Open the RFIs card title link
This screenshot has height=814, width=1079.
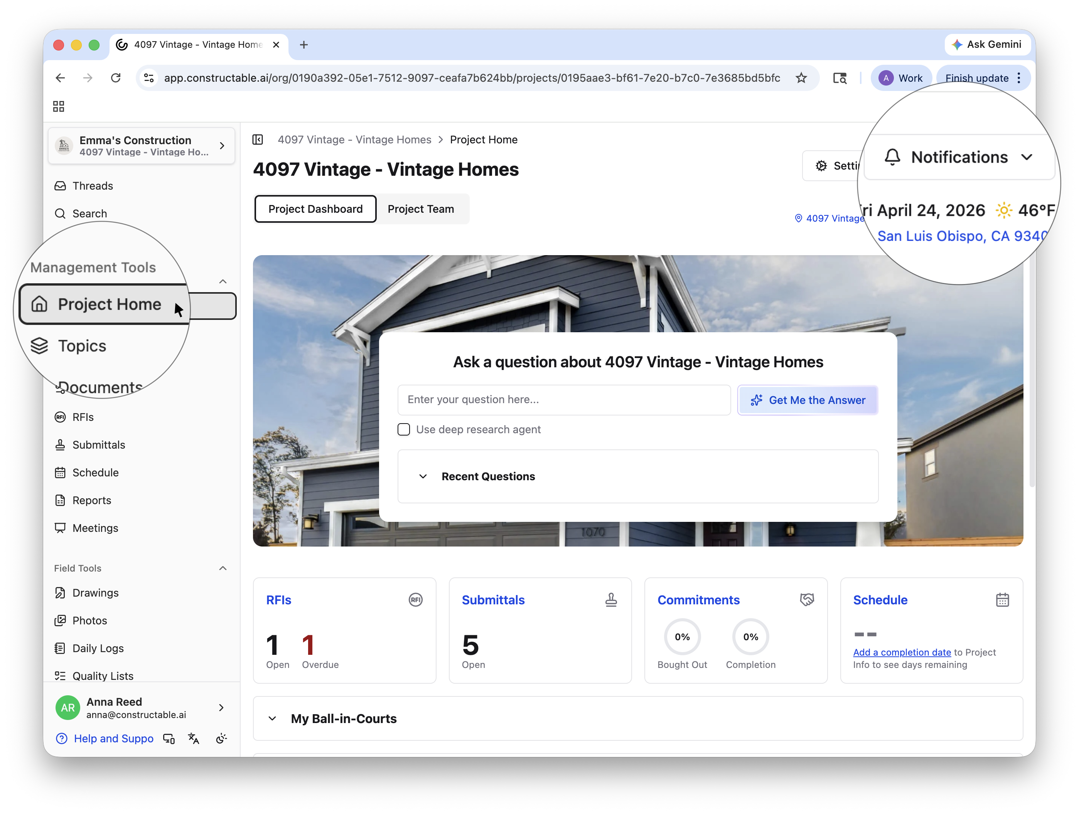[x=278, y=600]
